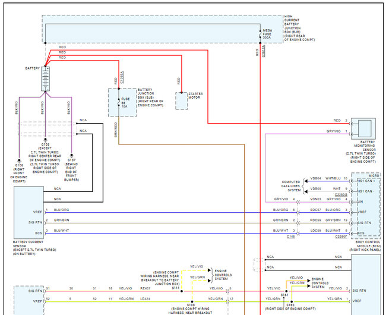The image size is (386, 315).
Task: Select the LDC59 circuit code
Action: [x=315, y=231]
